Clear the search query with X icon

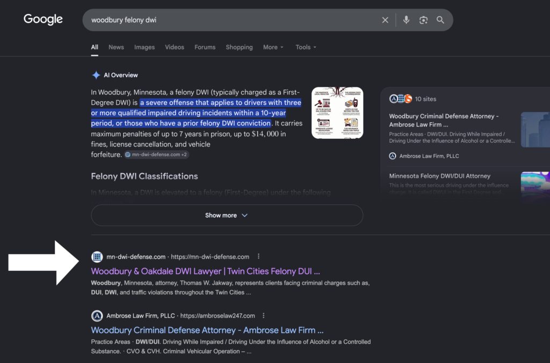(385, 20)
